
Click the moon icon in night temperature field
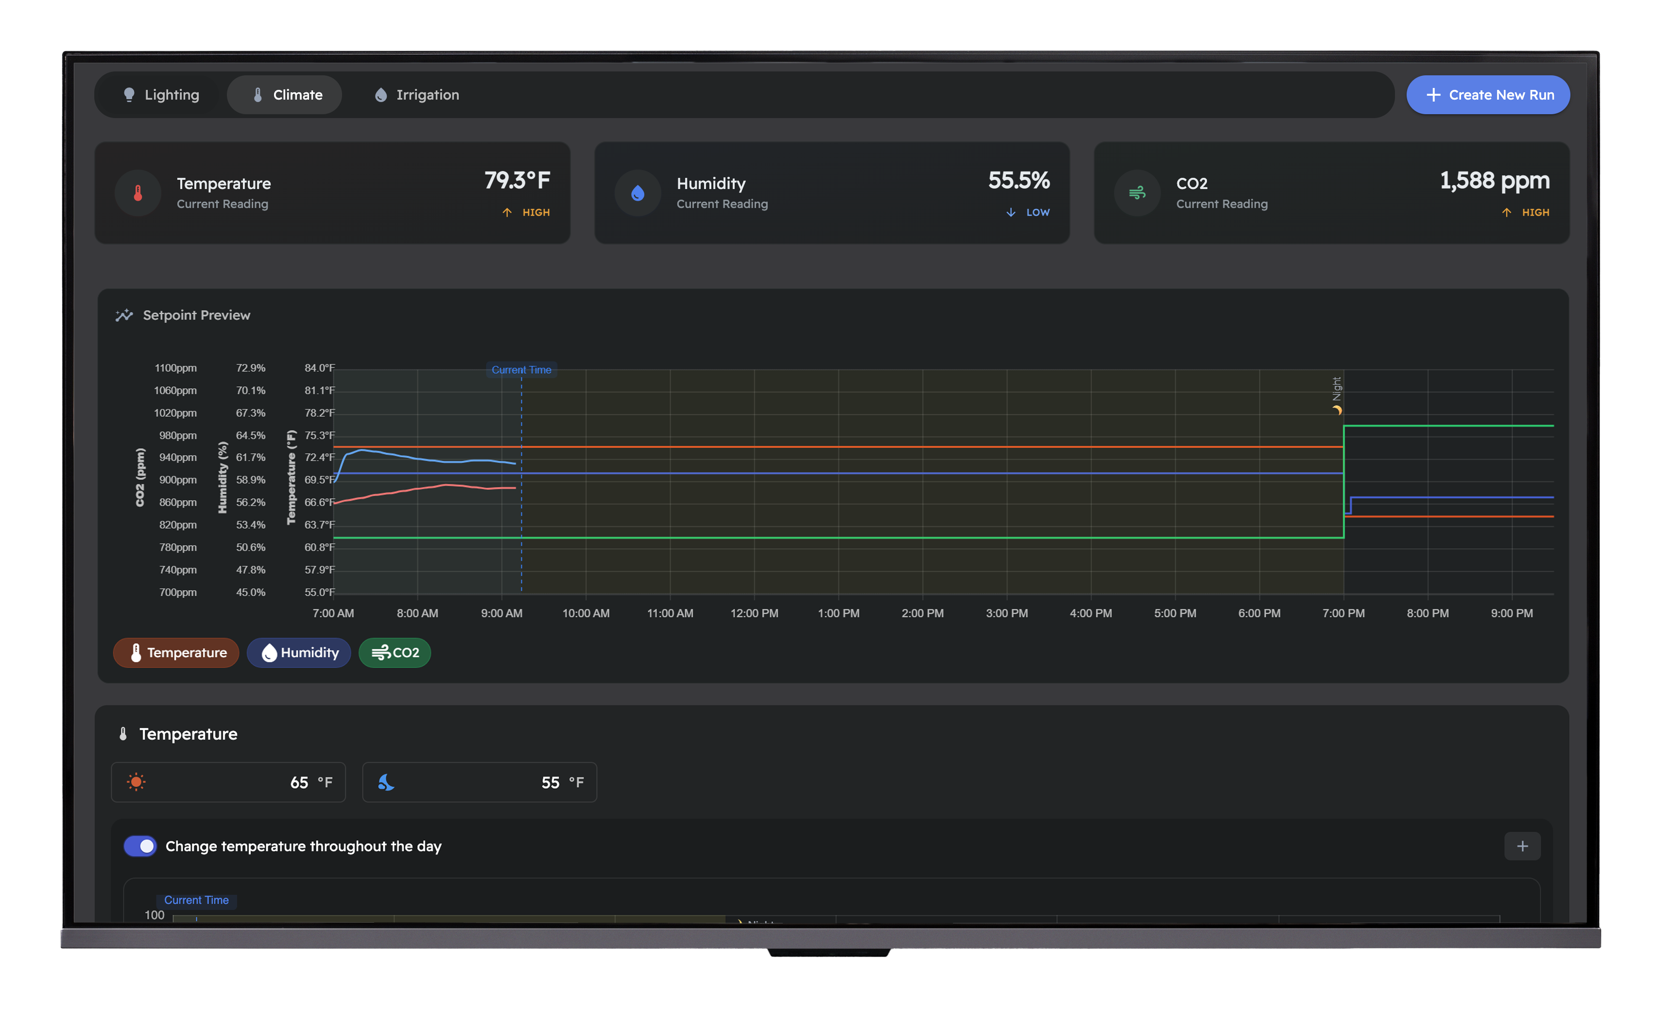386,782
